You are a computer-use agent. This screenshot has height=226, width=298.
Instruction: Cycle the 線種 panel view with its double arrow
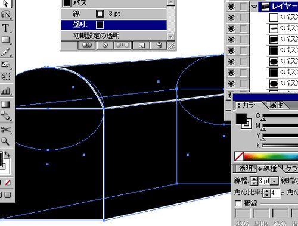(260, 169)
